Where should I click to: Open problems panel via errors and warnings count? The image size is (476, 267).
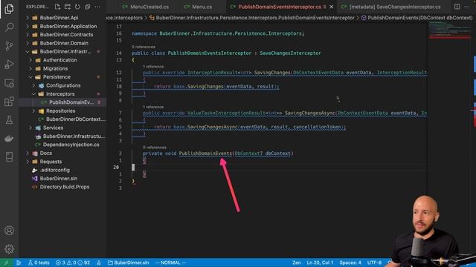pyautogui.click(x=73, y=263)
